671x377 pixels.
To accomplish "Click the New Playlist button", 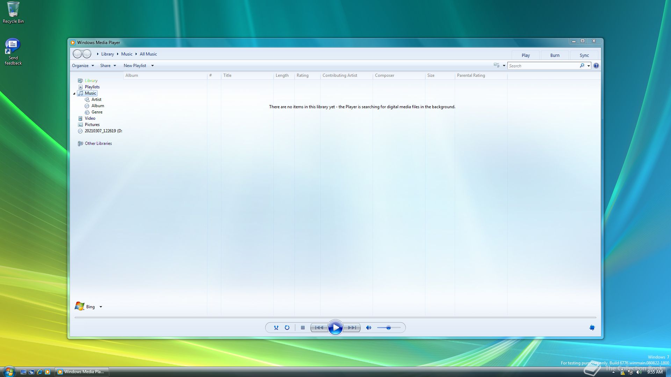I will [135, 66].
